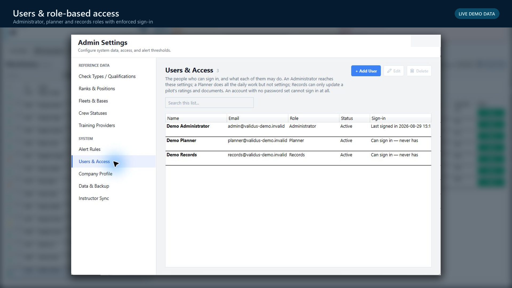The width and height of the screenshot is (512, 288).
Task: Sort table by Status column header
Action: click(x=355, y=118)
